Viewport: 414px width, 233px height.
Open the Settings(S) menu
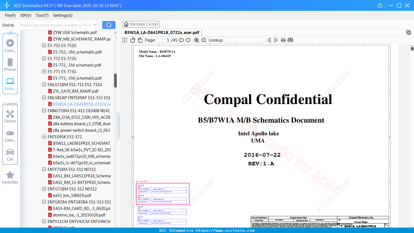point(63,15)
